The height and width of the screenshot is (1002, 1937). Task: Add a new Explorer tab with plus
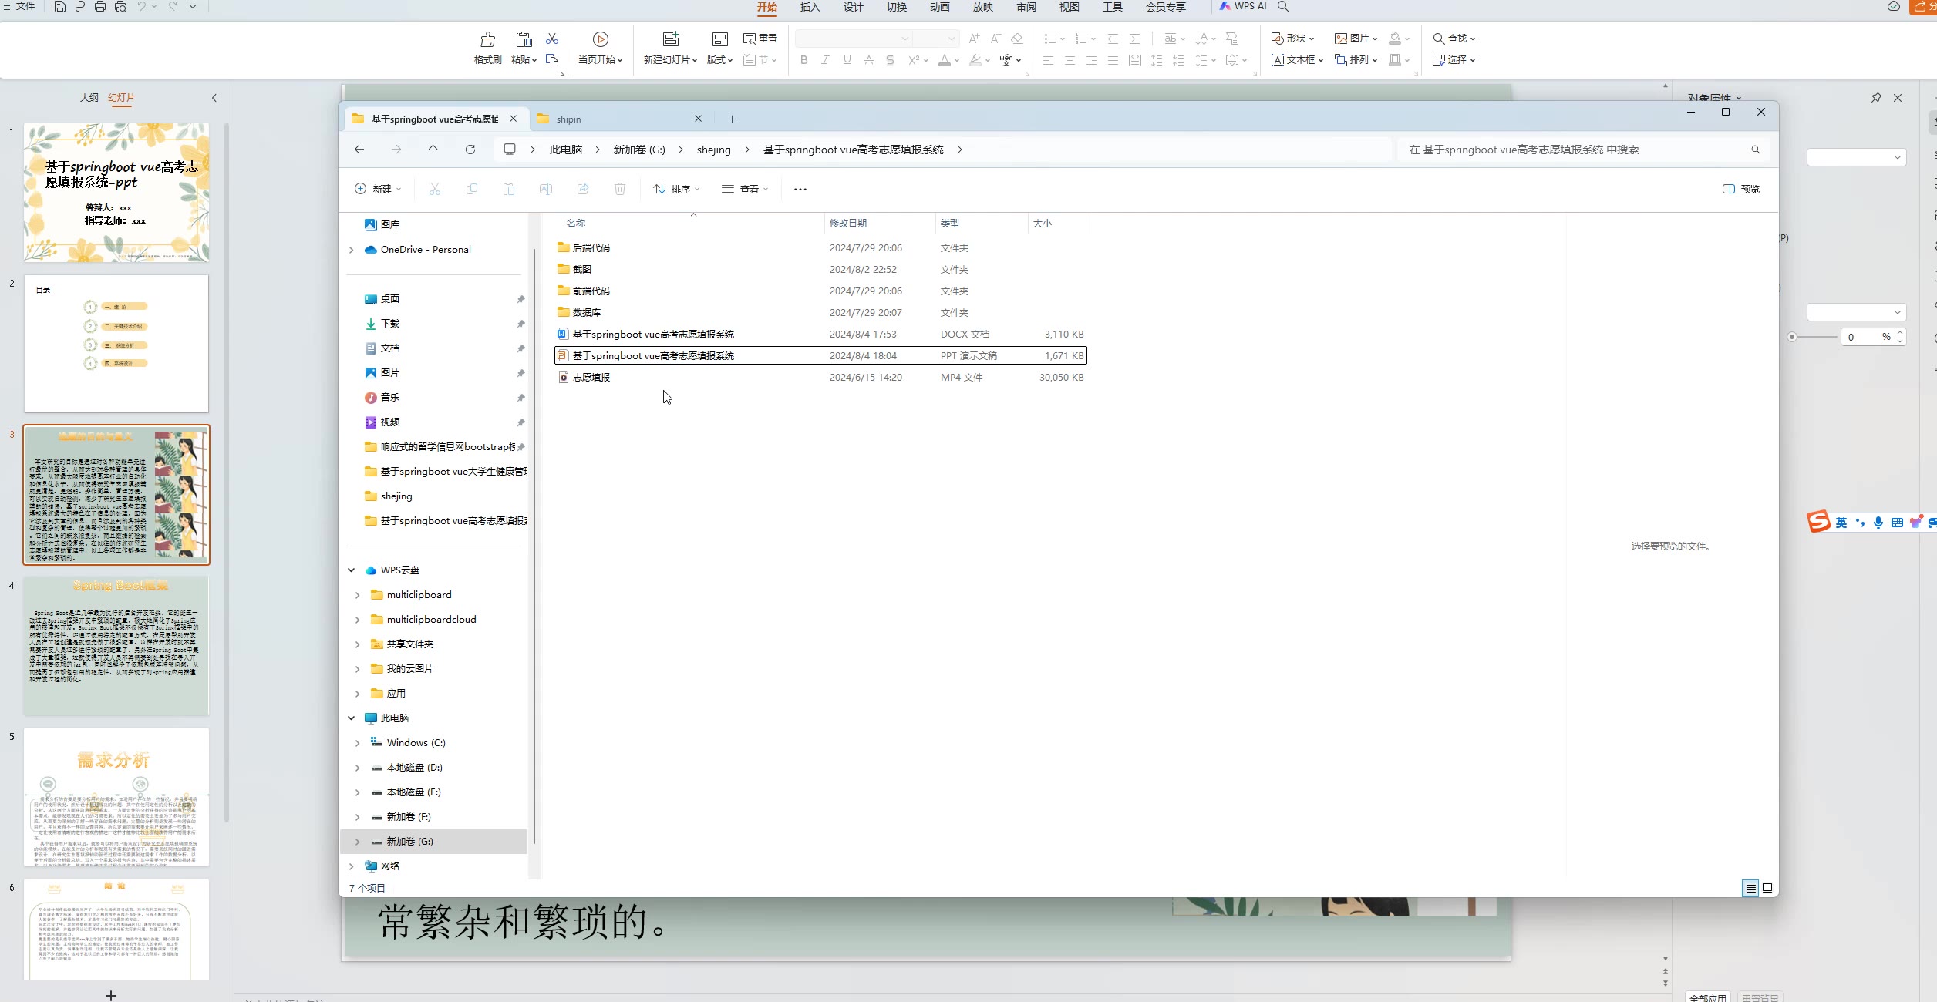click(x=733, y=119)
